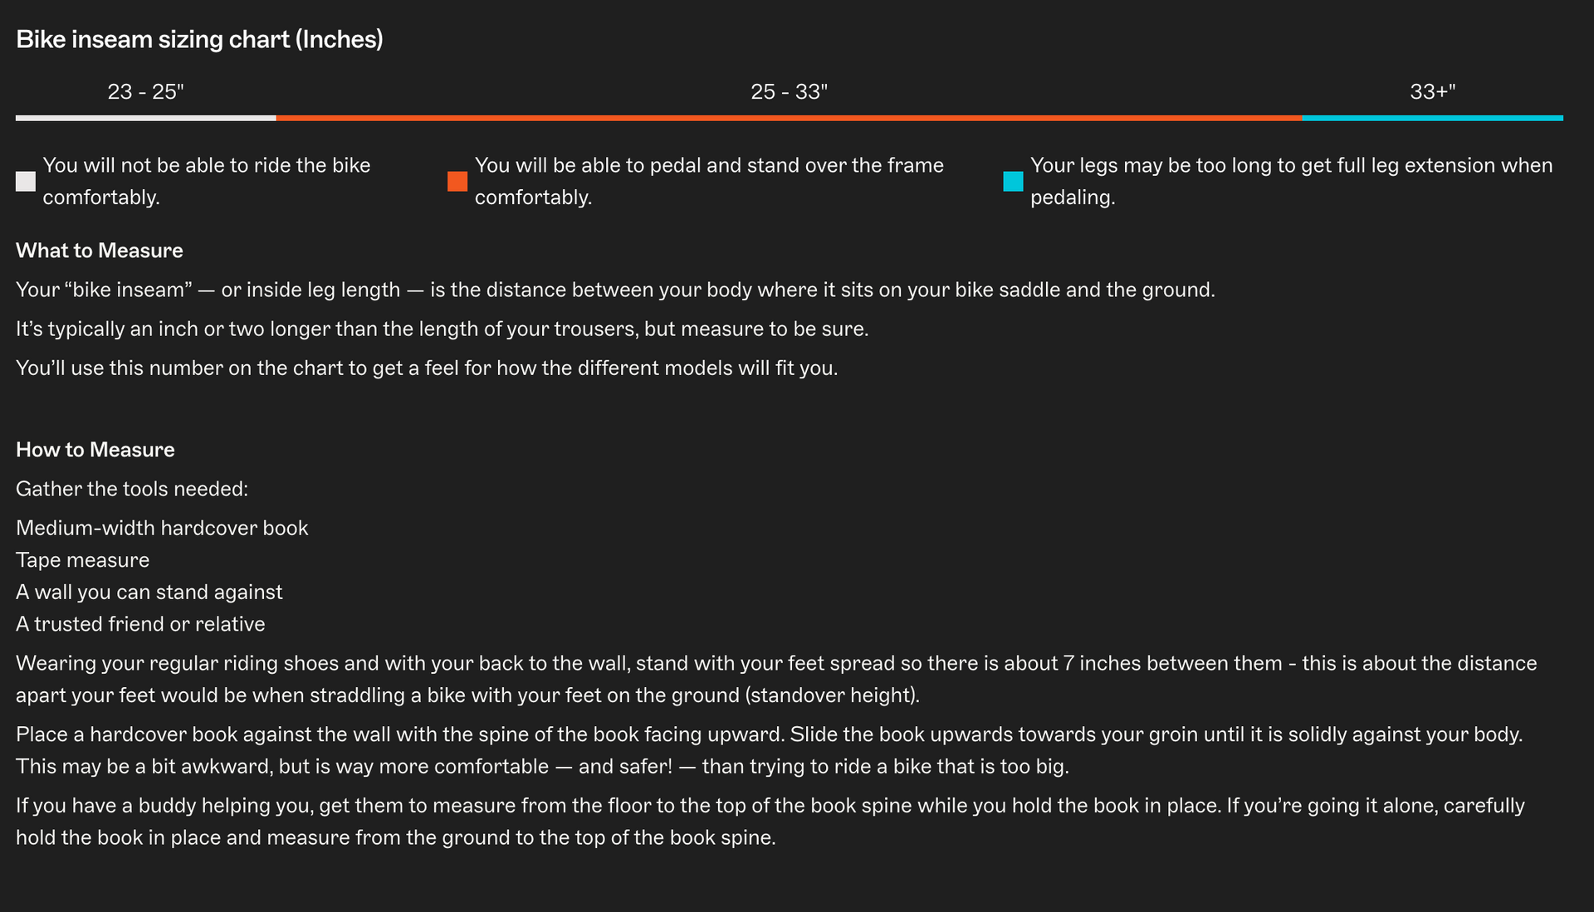Select the 25 - 33" range label
1594x912 pixels.
coord(789,91)
